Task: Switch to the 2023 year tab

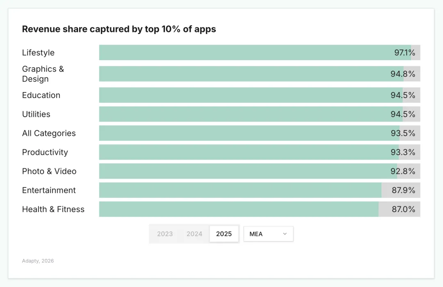Action: coord(165,234)
